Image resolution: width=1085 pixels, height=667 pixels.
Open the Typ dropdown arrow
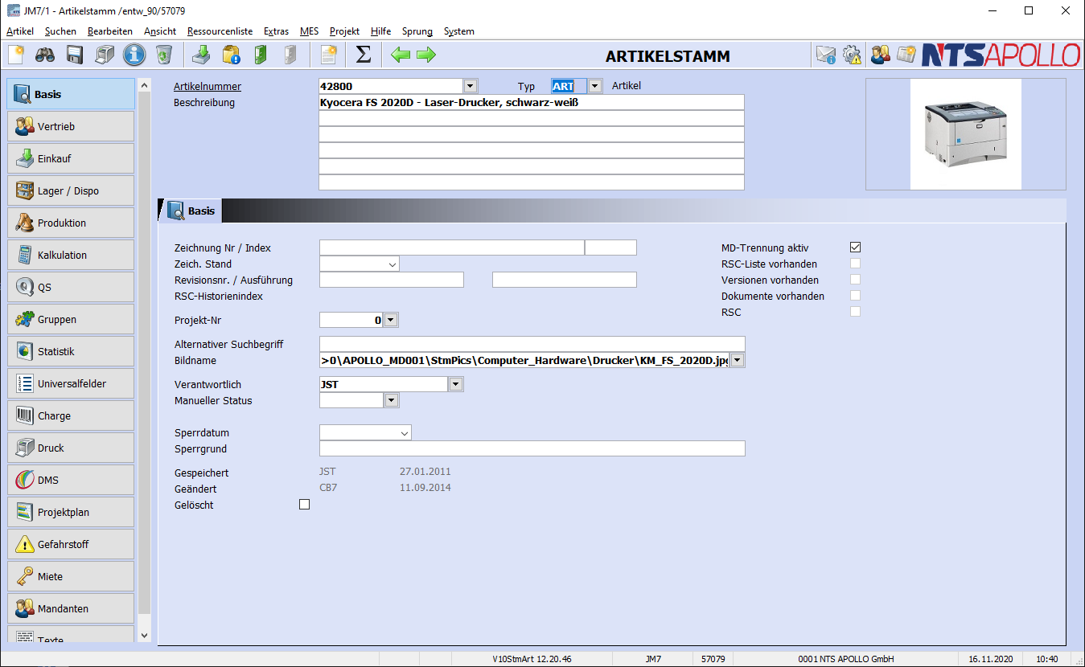tap(594, 86)
